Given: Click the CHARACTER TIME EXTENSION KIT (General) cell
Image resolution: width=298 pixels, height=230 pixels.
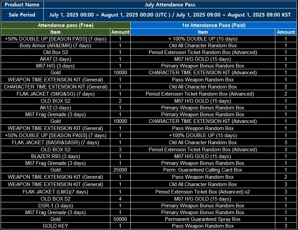Looking at the screenshot, I should pos(56,87).
